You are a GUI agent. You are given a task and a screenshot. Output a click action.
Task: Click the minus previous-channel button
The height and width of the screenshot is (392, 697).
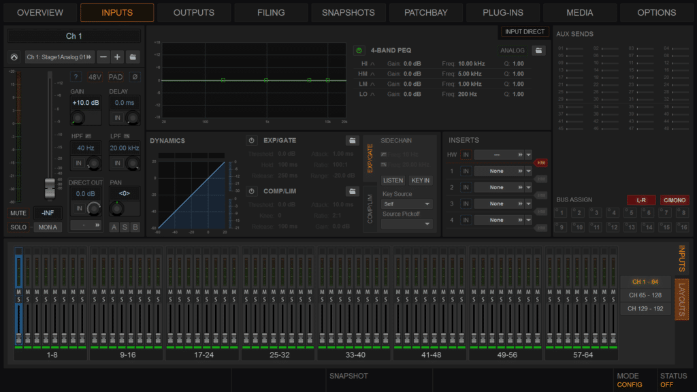pos(102,57)
